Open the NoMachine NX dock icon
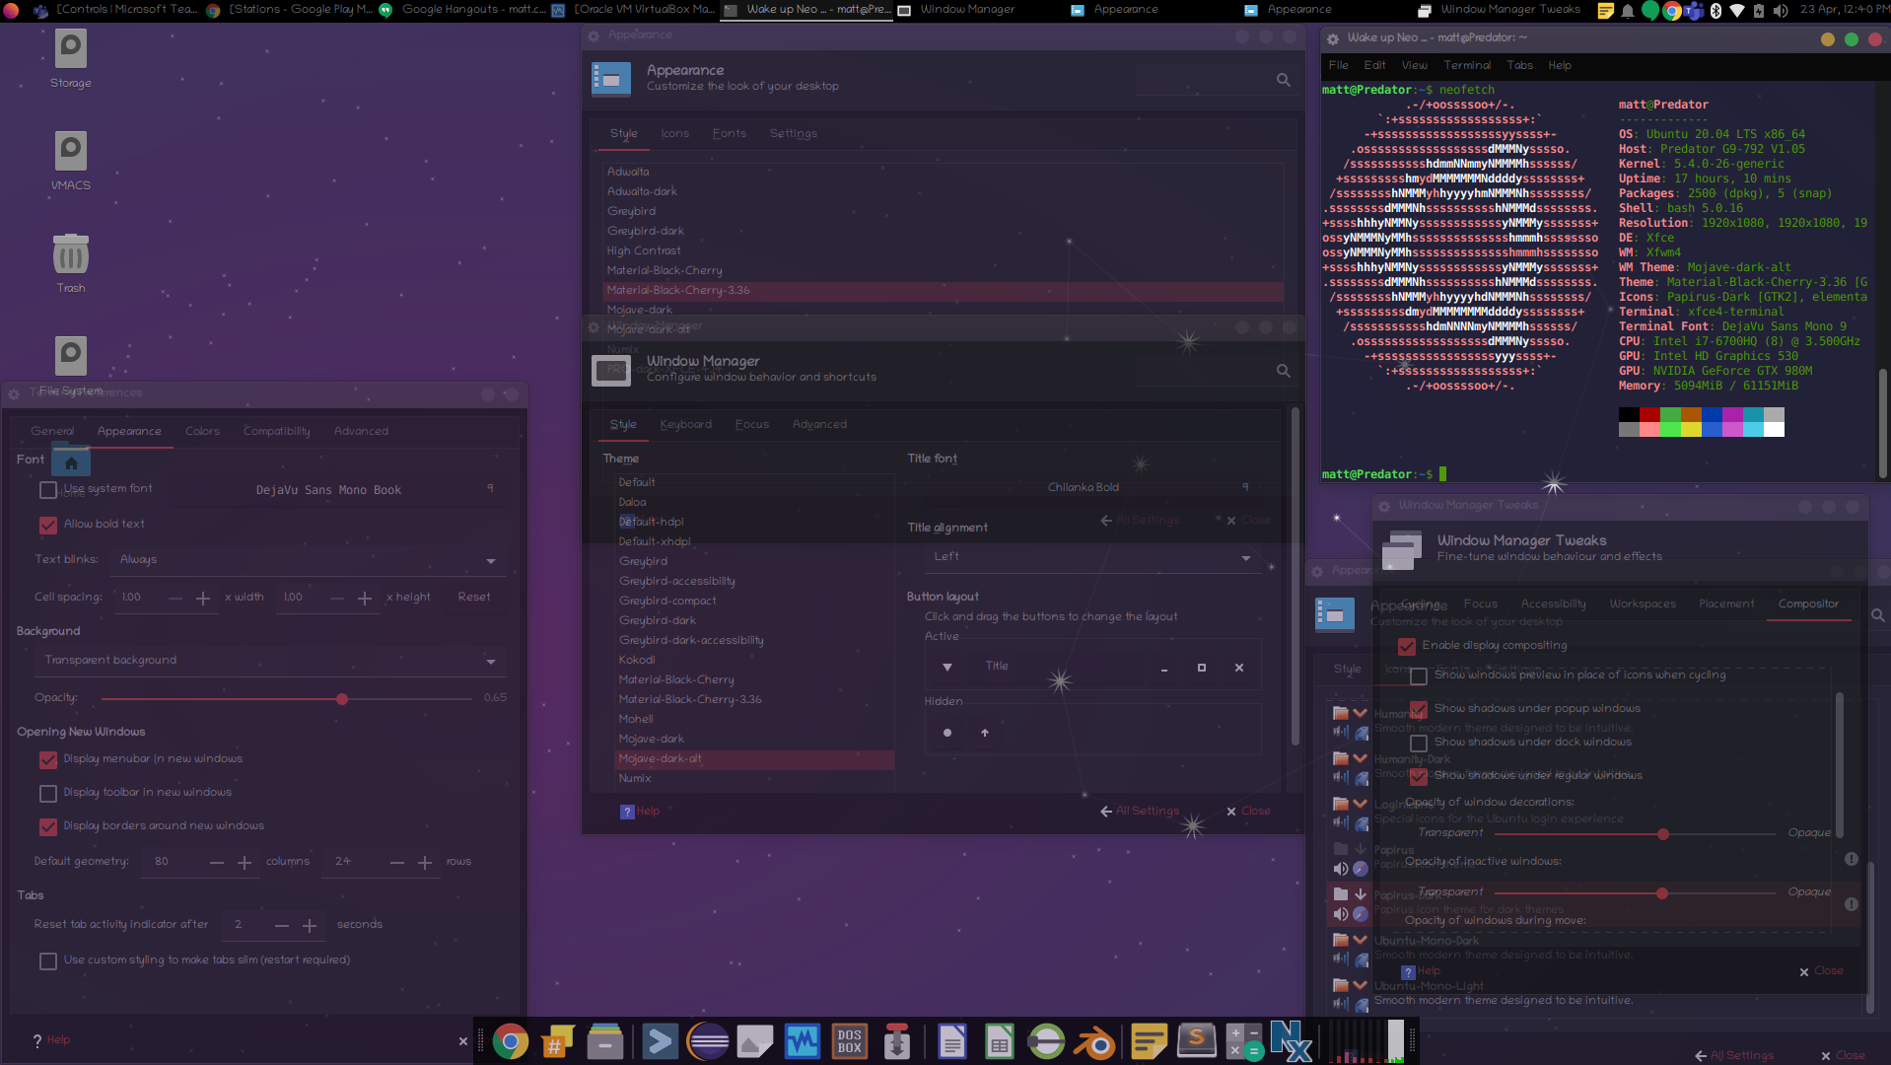The width and height of the screenshot is (1891, 1065). pyautogui.click(x=1291, y=1041)
